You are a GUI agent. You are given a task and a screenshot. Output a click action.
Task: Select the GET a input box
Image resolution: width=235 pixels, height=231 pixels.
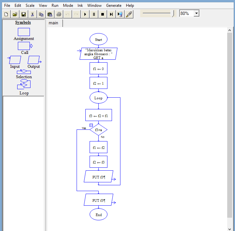point(98,54)
